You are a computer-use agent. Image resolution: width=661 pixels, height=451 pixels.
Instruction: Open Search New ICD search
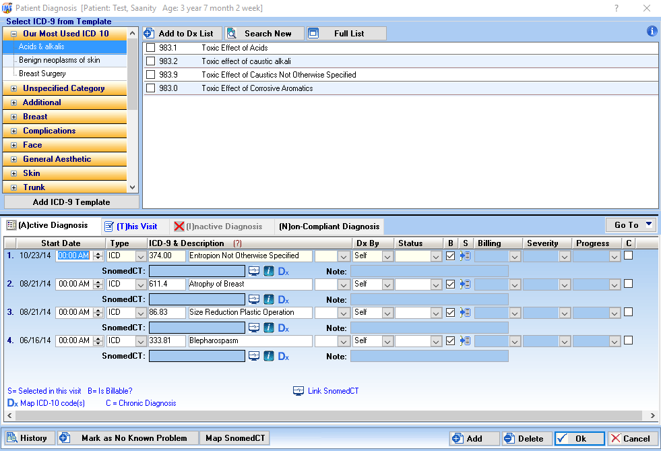[264, 33]
